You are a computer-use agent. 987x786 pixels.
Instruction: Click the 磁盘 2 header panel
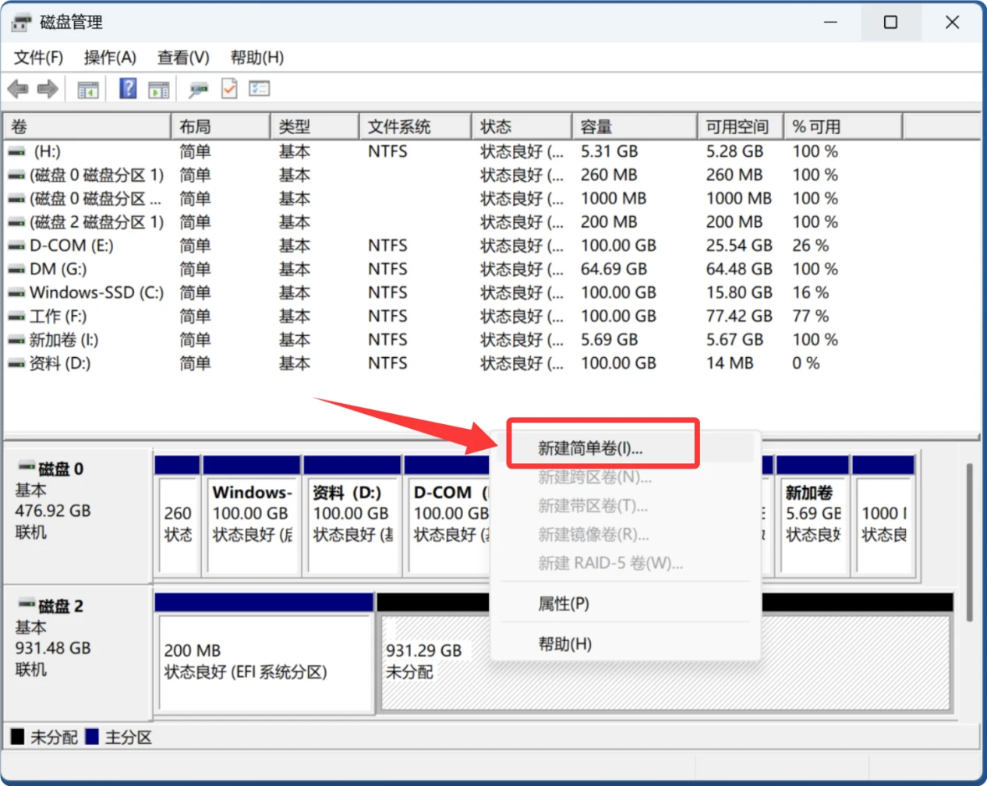(x=78, y=653)
